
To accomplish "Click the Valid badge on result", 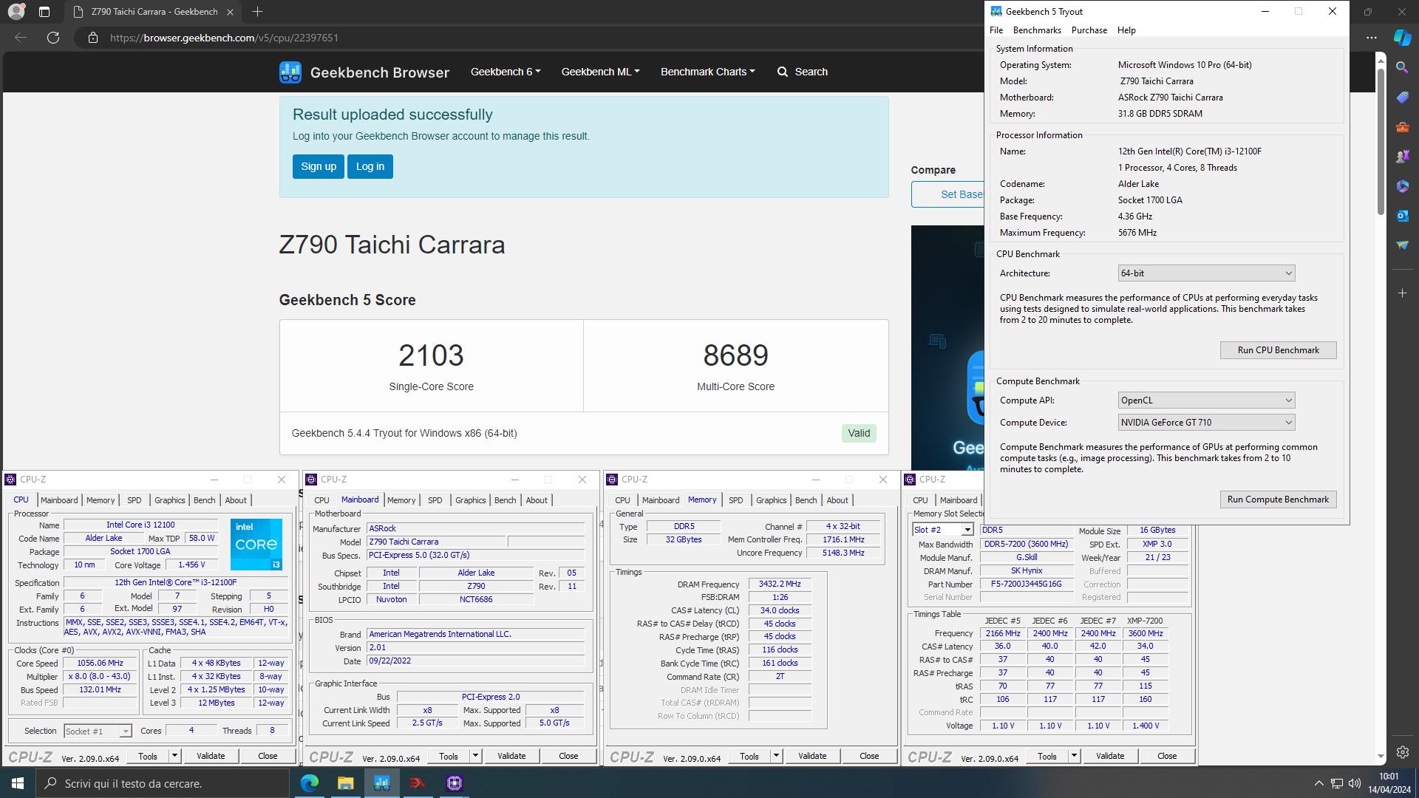I will pos(859,433).
